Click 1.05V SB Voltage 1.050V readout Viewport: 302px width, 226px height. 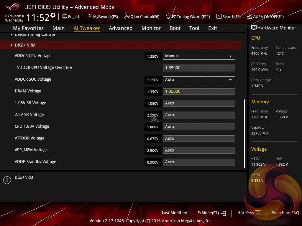(153, 103)
